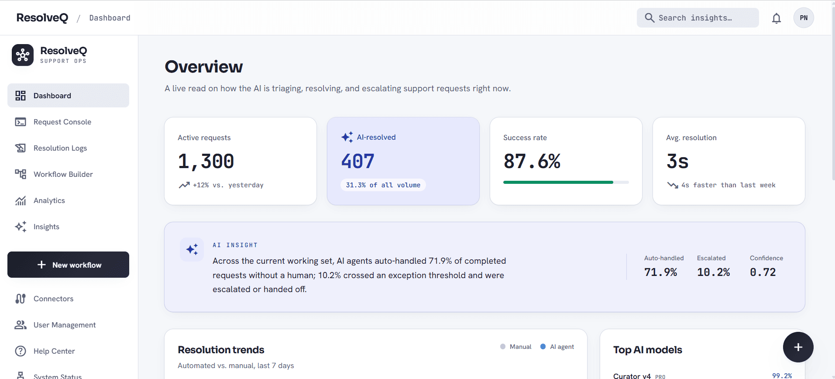This screenshot has width=835, height=379.
Task: Click the Auto-handled 71.9% stat
Action: pyautogui.click(x=664, y=266)
